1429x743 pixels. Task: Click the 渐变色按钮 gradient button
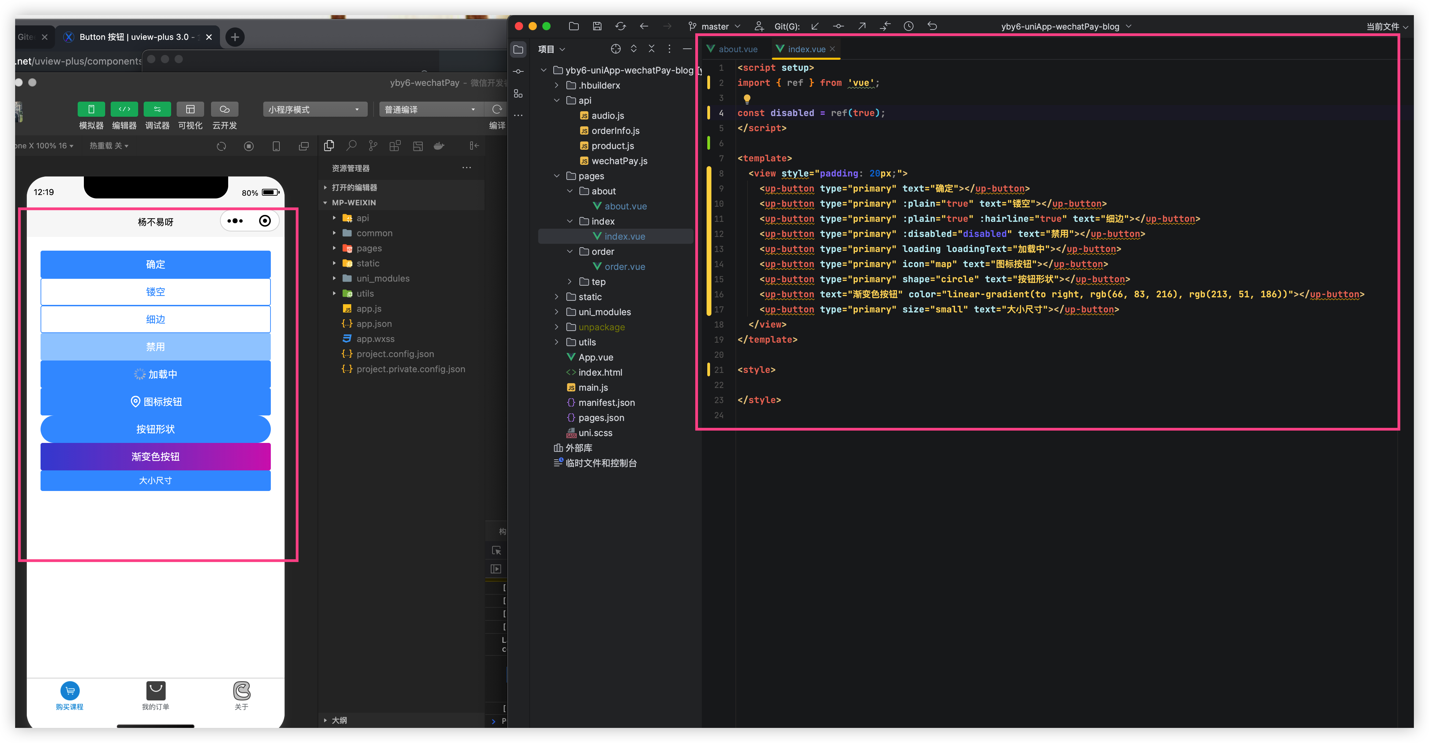click(155, 457)
